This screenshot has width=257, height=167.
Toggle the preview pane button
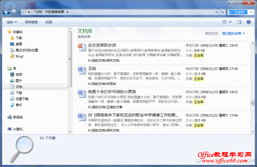[x=239, y=22]
